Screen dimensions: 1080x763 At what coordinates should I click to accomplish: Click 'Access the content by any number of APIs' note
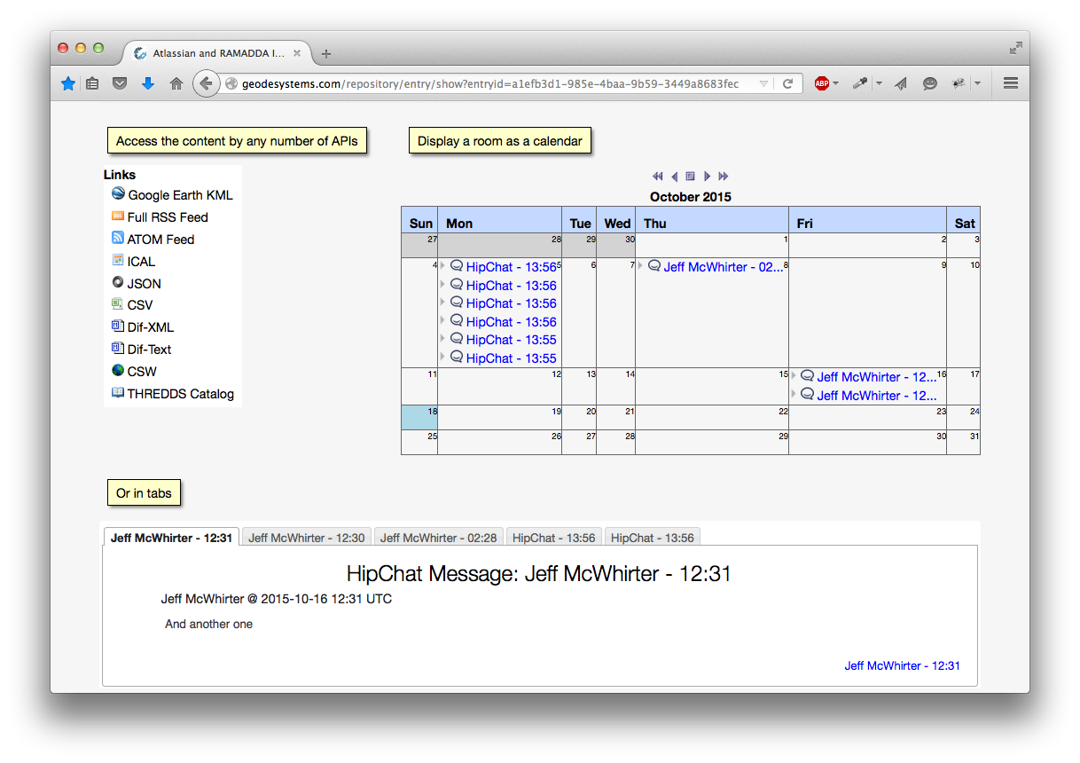tap(237, 140)
